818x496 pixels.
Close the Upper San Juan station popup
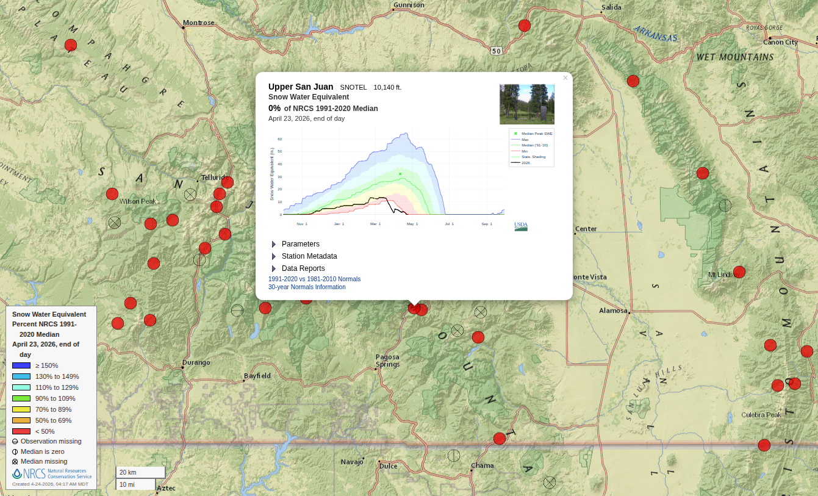(565, 77)
